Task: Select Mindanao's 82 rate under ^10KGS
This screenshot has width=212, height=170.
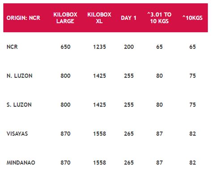Action: click(x=192, y=162)
